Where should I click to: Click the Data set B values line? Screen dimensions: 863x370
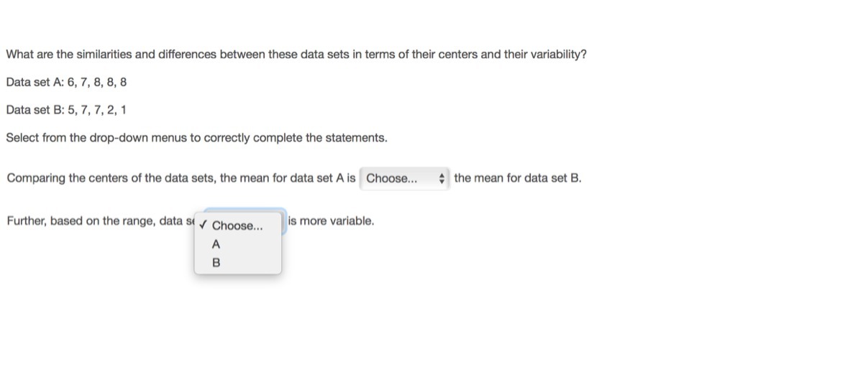point(66,110)
